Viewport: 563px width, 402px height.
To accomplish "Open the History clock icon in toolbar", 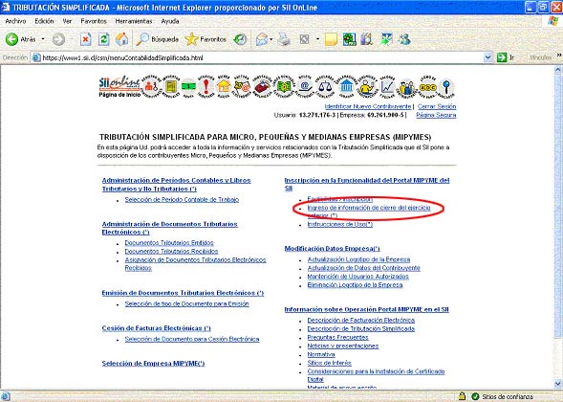I will 240,39.
